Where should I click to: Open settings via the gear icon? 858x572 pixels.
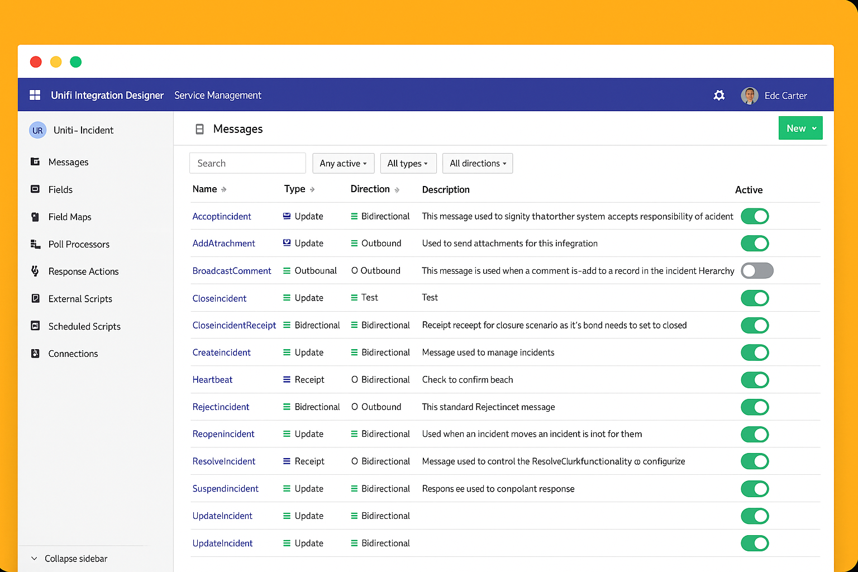pyautogui.click(x=719, y=96)
